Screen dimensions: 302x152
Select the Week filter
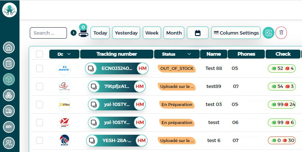tap(152, 33)
